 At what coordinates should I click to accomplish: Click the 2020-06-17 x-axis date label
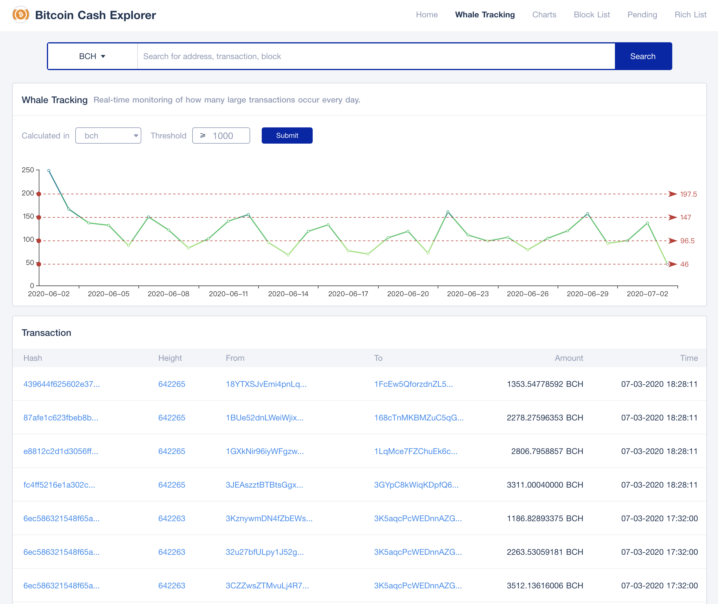[348, 294]
